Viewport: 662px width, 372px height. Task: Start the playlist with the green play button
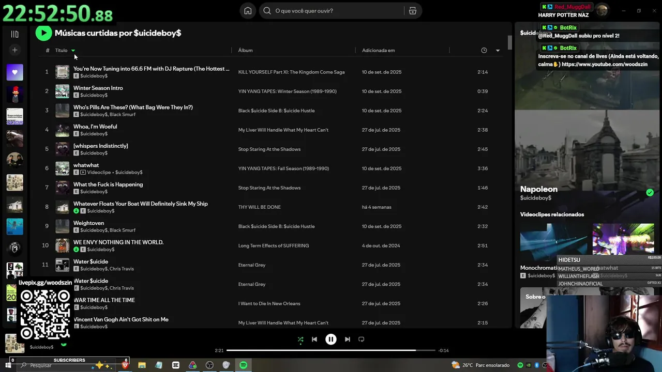(43, 33)
